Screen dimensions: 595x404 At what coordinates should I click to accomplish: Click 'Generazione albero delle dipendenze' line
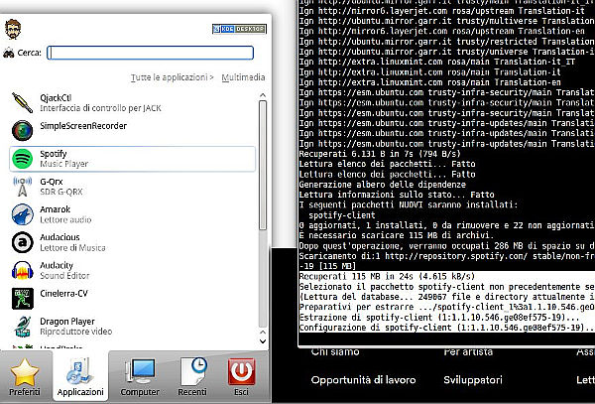pyautogui.click(x=383, y=185)
